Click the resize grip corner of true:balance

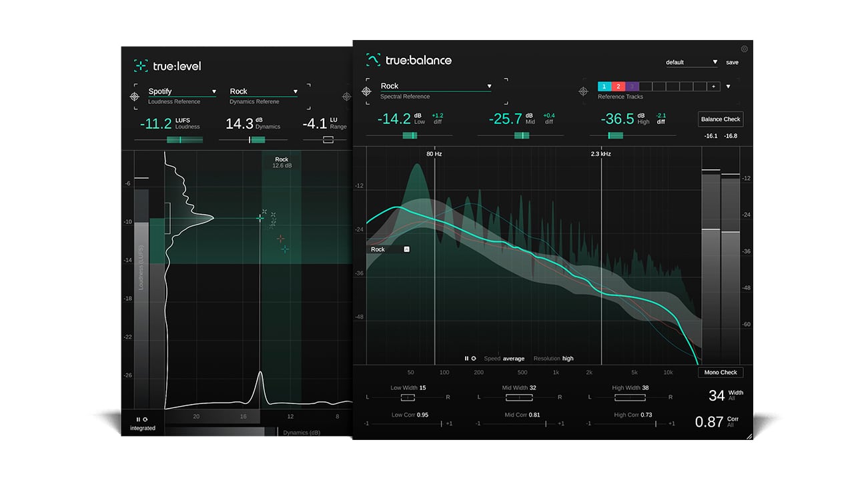tap(749, 436)
